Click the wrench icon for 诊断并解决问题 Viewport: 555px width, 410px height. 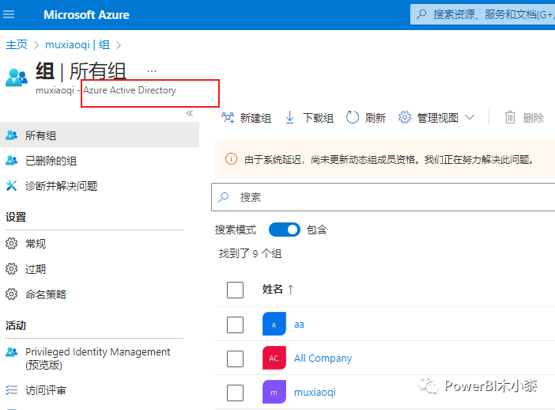11,186
